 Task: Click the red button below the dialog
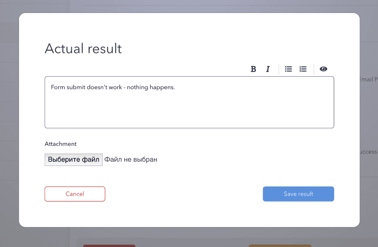click(x=109, y=246)
